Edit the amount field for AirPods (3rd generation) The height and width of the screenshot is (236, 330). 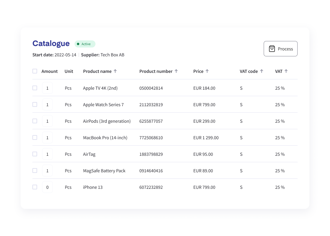click(47, 121)
